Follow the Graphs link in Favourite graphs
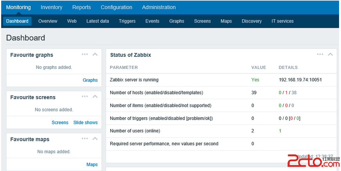This screenshot has width=341, height=171. 90,80
